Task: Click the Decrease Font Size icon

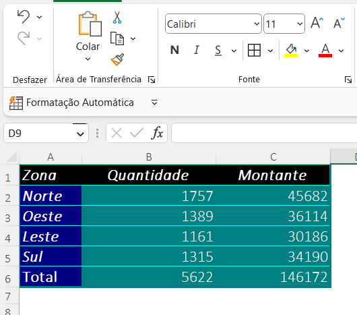Action: pyautogui.click(x=339, y=23)
